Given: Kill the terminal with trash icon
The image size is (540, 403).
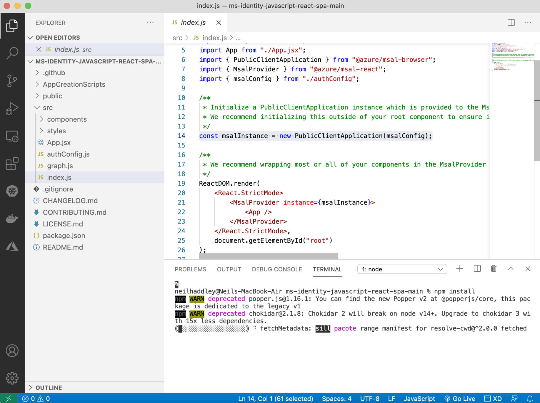Looking at the screenshot, I should [494, 269].
